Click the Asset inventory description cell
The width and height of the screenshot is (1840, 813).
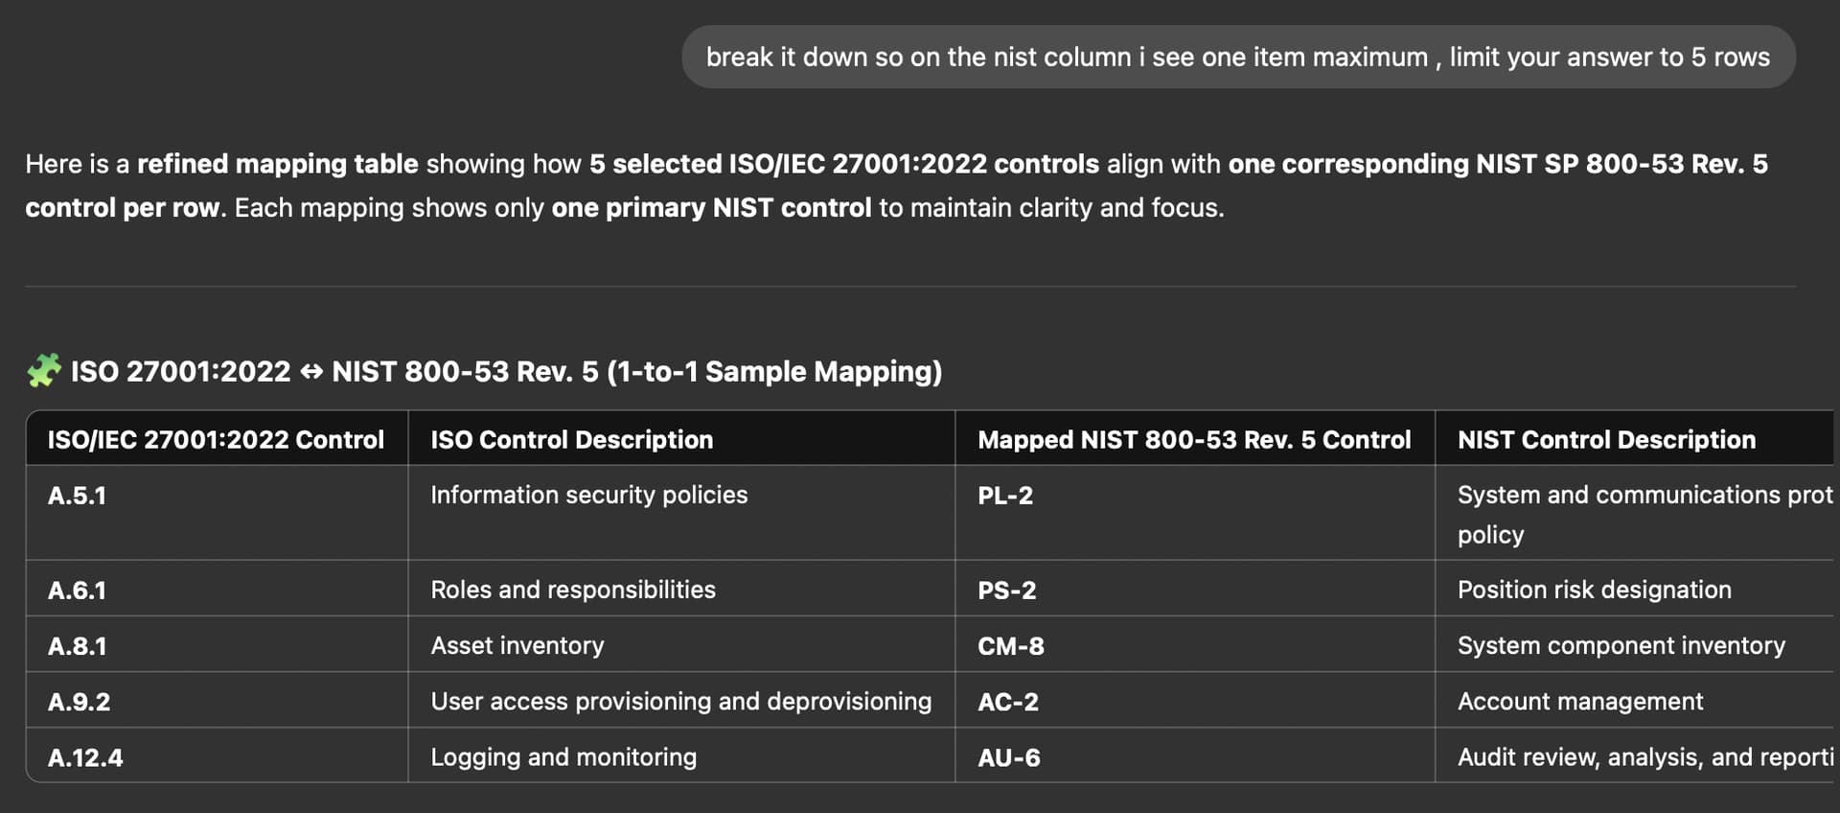[x=681, y=644]
